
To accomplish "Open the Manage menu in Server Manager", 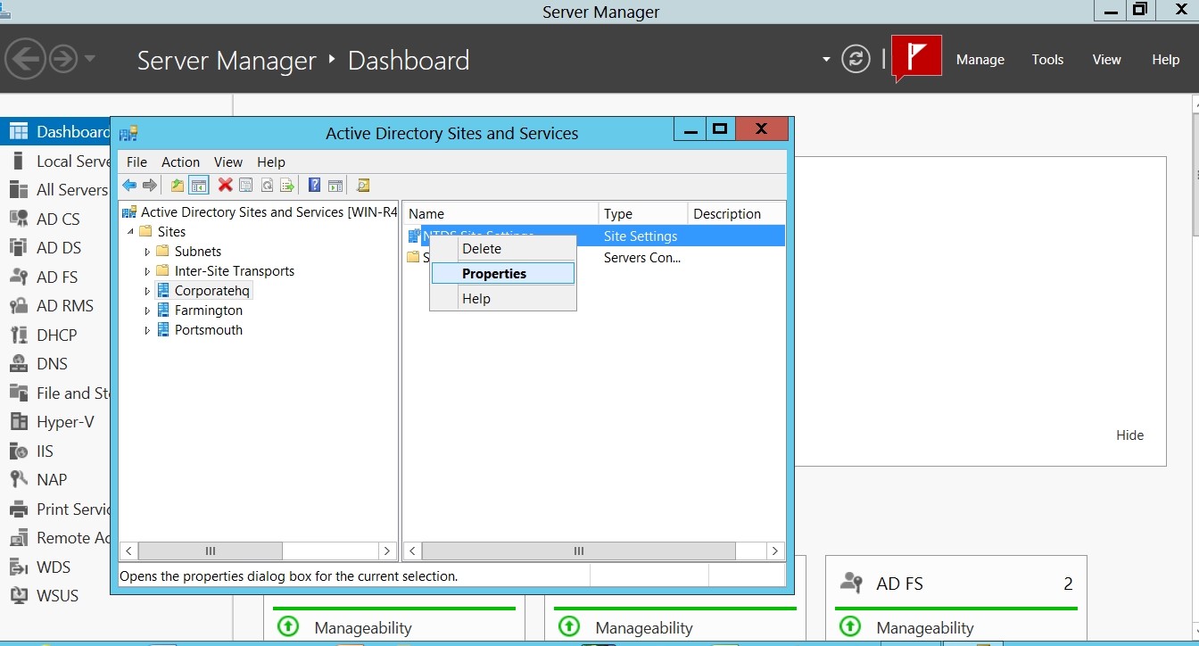I will point(980,60).
